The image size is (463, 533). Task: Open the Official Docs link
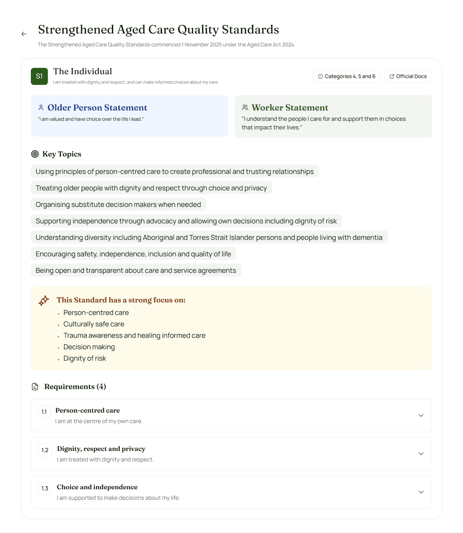click(x=408, y=76)
